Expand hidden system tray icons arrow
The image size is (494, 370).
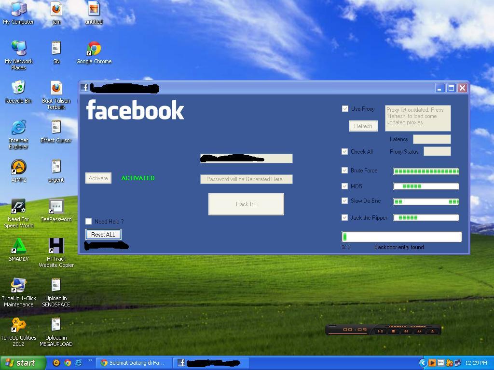[x=423, y=363]
